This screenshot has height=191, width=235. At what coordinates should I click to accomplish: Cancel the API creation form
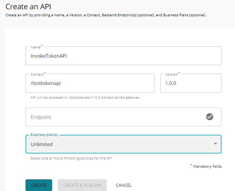coord(124,185)
